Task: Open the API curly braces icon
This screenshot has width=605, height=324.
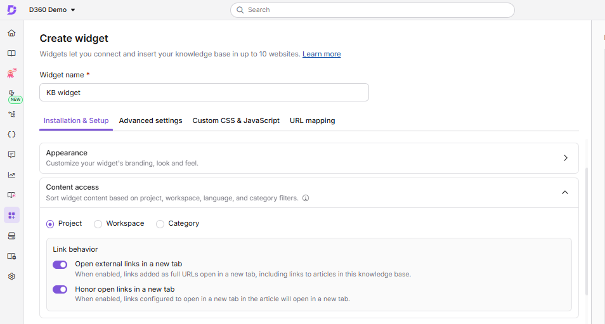Action: pyautogui.click(x=11, y=134)
